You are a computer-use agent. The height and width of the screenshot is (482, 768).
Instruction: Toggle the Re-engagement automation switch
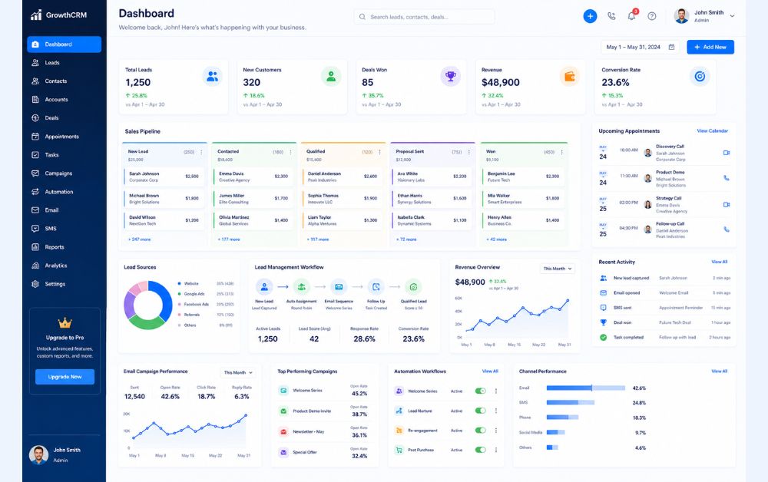pyautogui.click(x=481, y=430)
